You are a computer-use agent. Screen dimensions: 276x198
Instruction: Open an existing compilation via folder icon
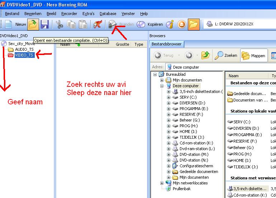coord(33,24)
